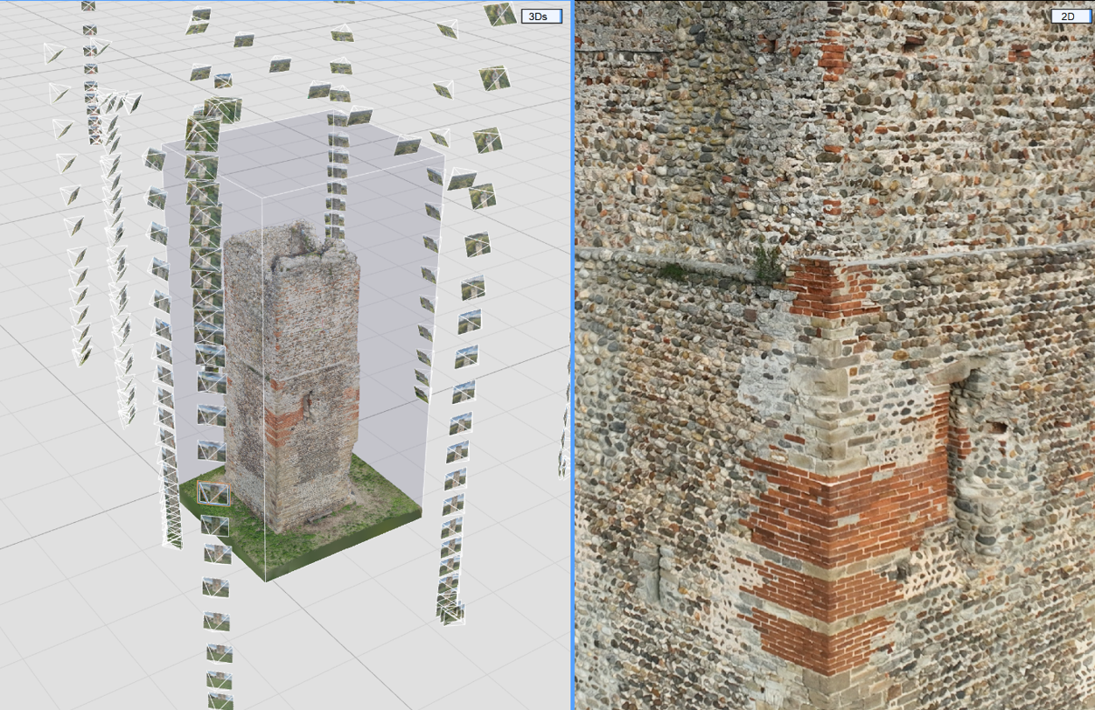Select the blue-highlighted camera thumbnail near tower base
1095x710 pixels.
tap(213, 493)
